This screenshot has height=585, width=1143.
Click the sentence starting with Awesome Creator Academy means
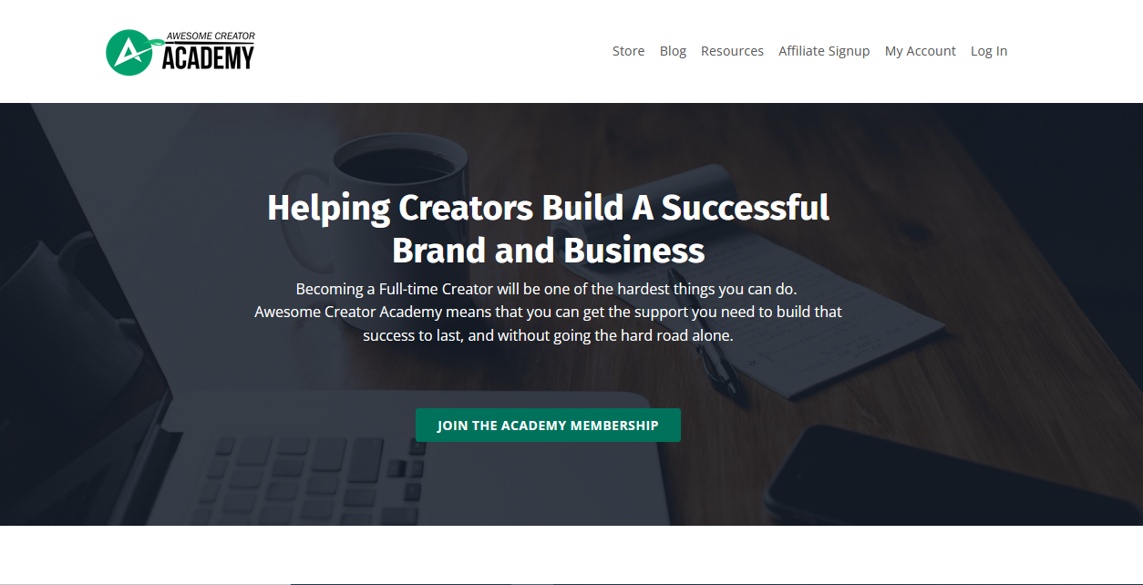click(548, 312)
